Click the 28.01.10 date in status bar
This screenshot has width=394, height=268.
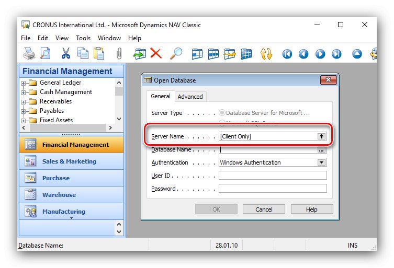coord(227,245)
